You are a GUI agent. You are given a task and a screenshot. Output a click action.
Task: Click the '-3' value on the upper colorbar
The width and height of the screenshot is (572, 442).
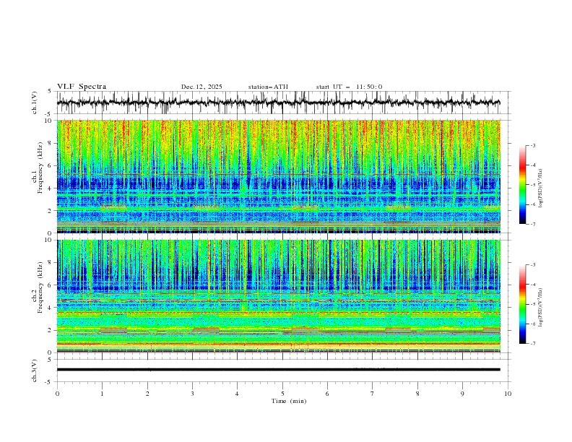pos(533,146)
